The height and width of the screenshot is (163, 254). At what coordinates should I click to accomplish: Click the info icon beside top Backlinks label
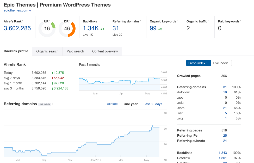(98, 21)
